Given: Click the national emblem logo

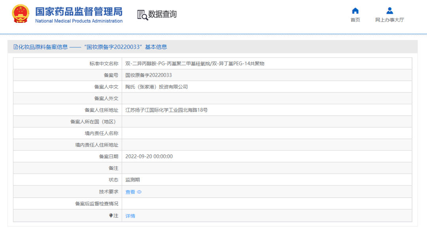Looking at the screenshot, I should coord(20,14).
